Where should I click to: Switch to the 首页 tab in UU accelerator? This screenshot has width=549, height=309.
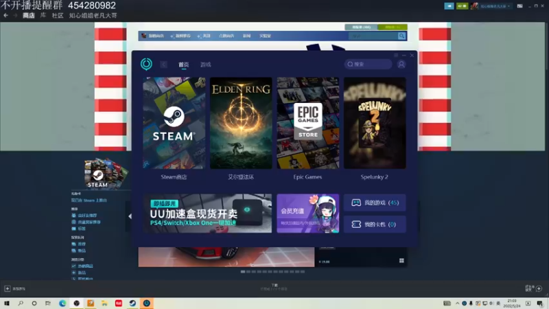click(183, 65)
